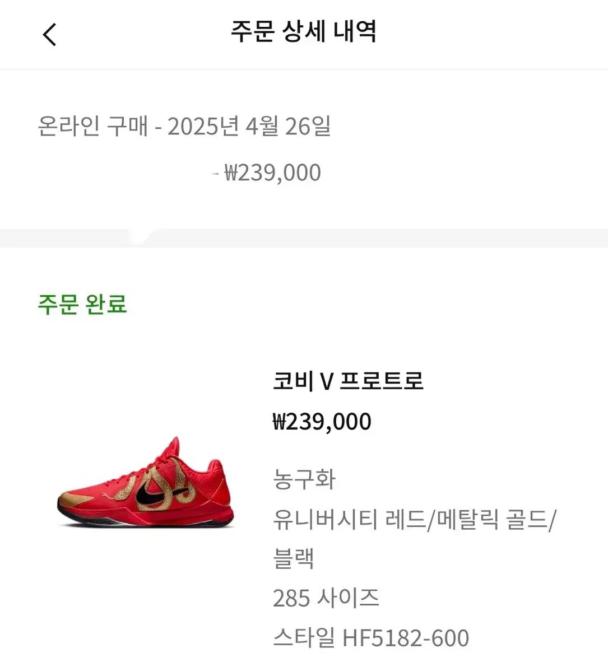Select the style code HF5182-600

(406, 638)
